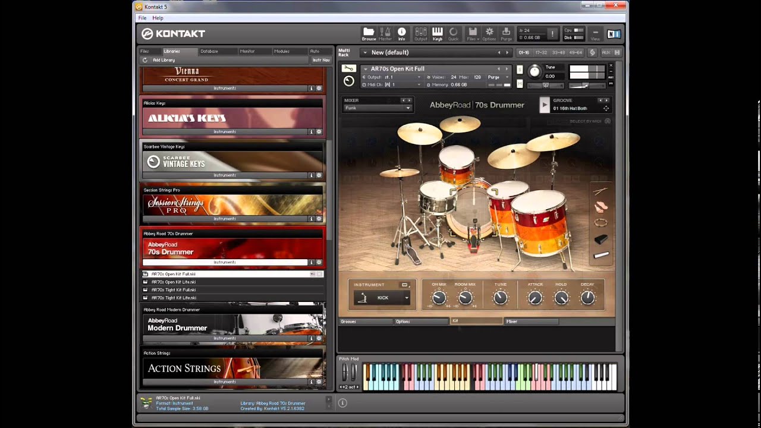The width and height of the screenshot is (761, 428).
Task: Click the Native Instruments NI logo
Action: 614,34
